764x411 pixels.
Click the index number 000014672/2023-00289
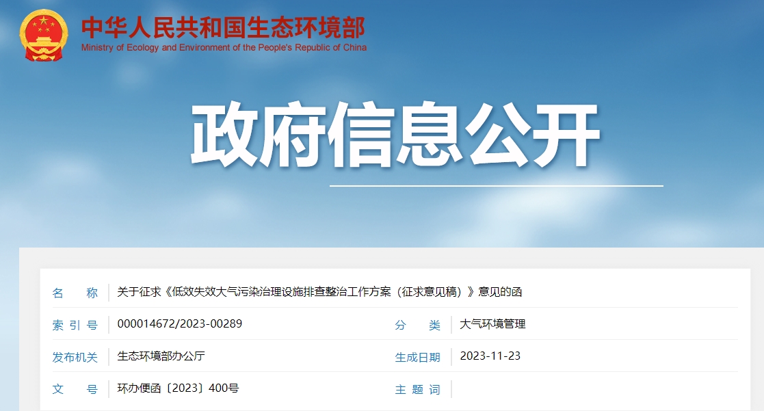pos(180,325)
